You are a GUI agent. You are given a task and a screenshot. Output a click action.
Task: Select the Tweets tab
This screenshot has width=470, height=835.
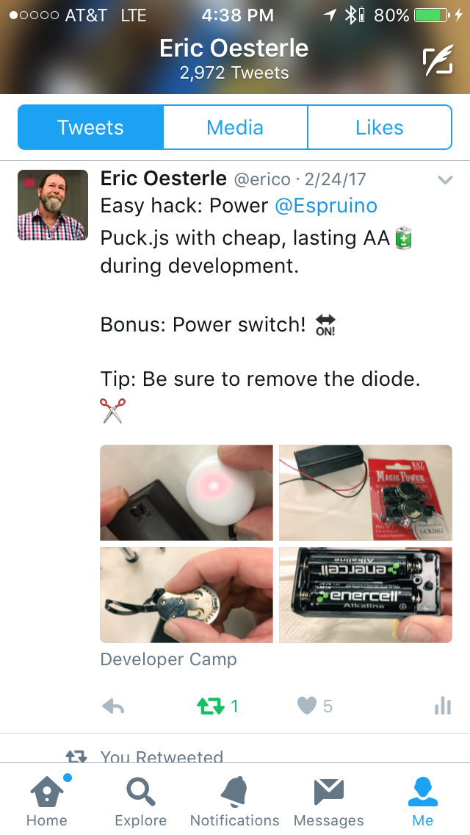pyautogui.click(x=90, y=127)
